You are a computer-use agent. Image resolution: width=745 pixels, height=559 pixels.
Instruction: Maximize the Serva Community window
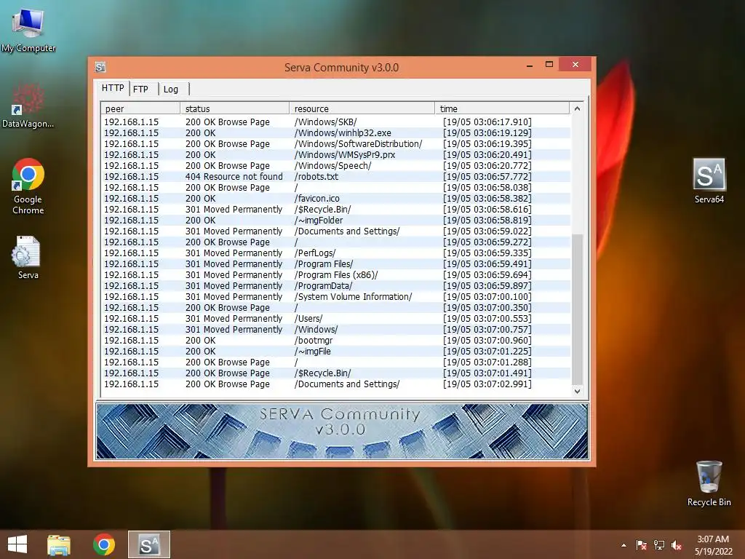point(549,65)
